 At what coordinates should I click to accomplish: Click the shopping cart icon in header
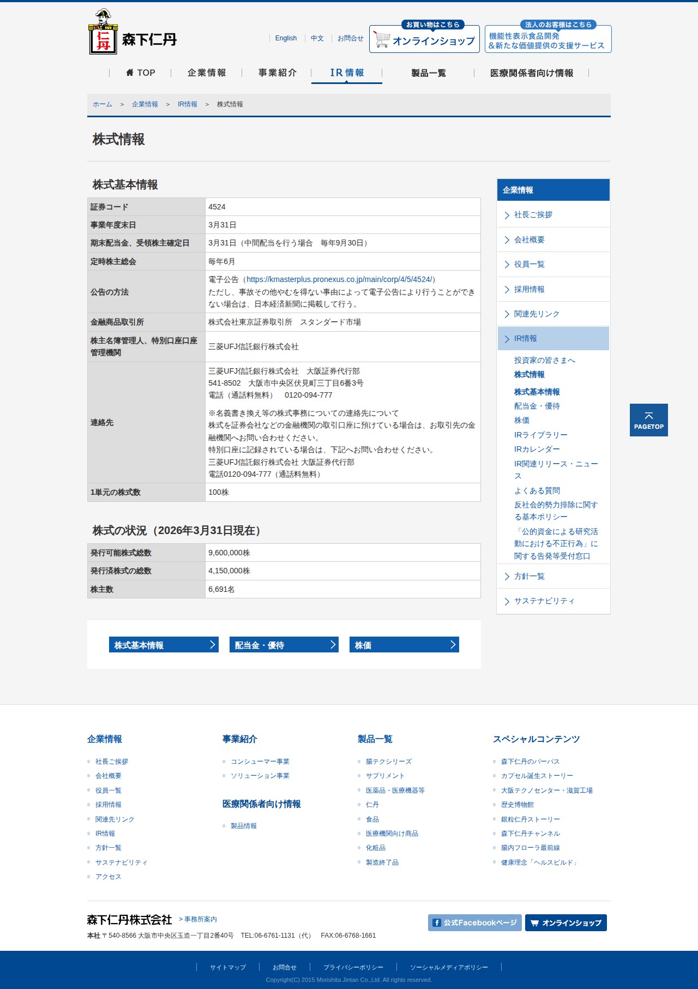point(382,40)
